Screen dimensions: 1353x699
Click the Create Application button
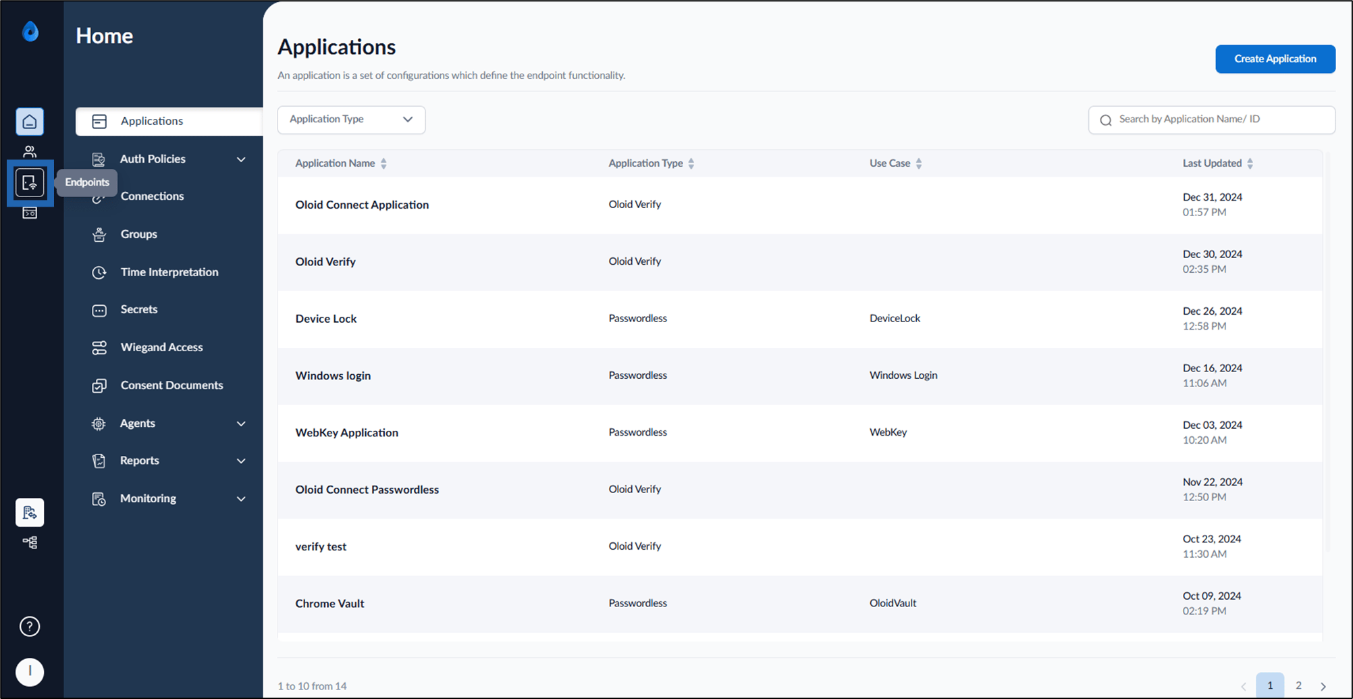pyautogui.click(x=1275, y=59)
